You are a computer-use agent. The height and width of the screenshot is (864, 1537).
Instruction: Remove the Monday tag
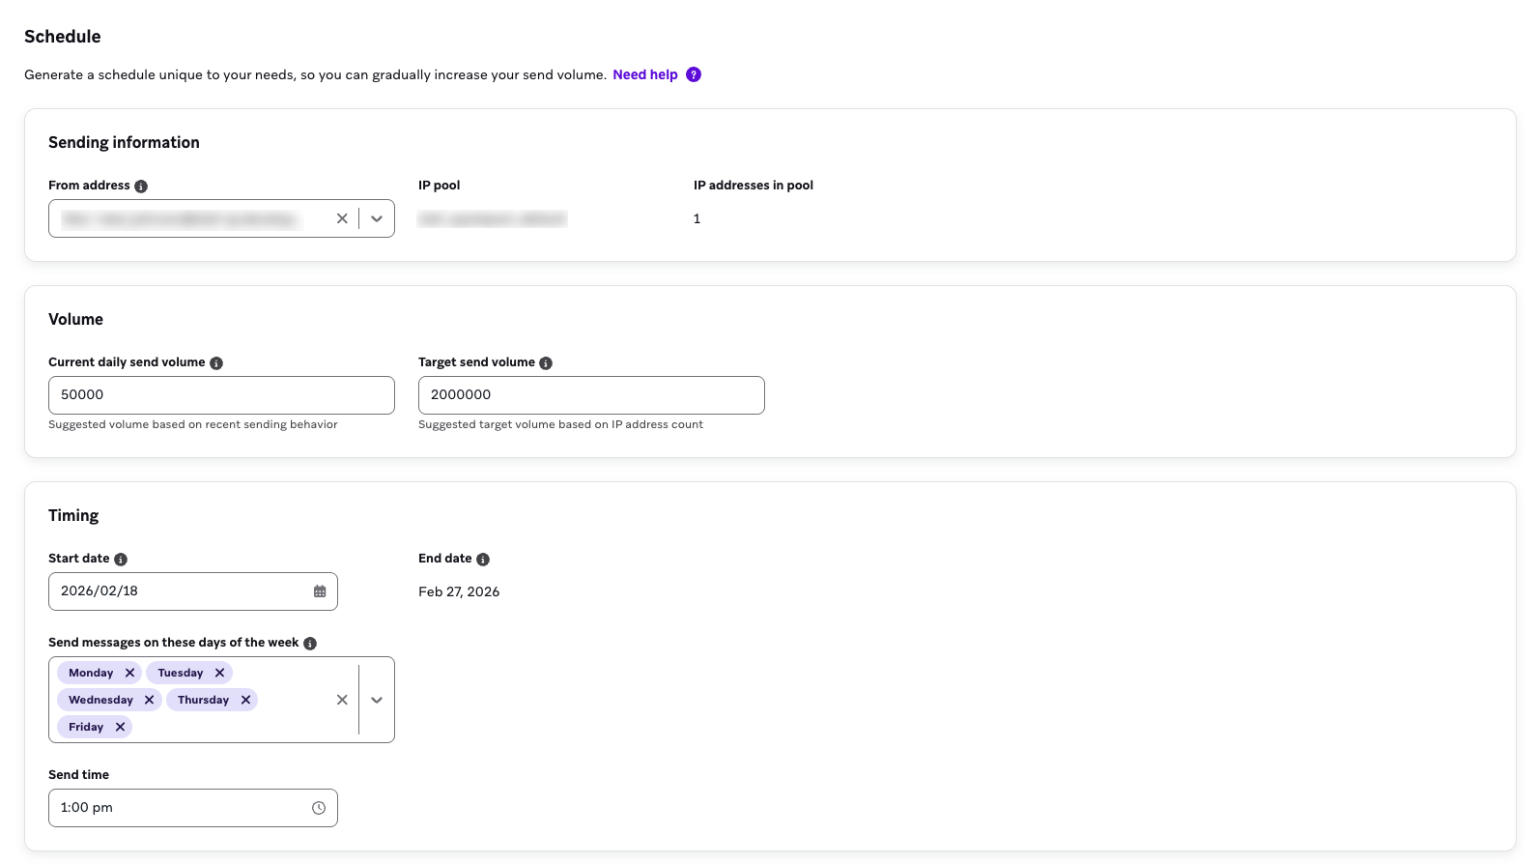click(x=129, y=672)
